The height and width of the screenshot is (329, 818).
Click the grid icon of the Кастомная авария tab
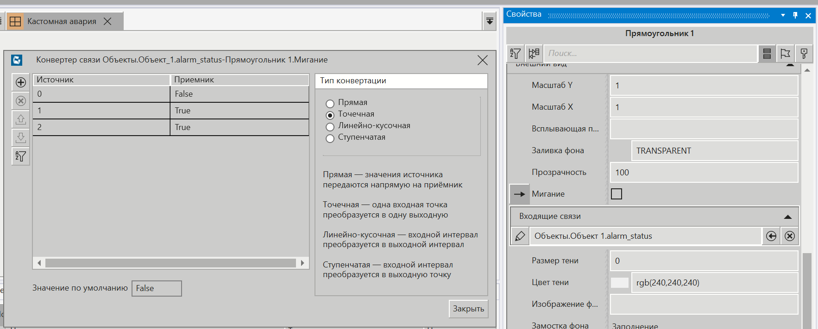(15, 22)
